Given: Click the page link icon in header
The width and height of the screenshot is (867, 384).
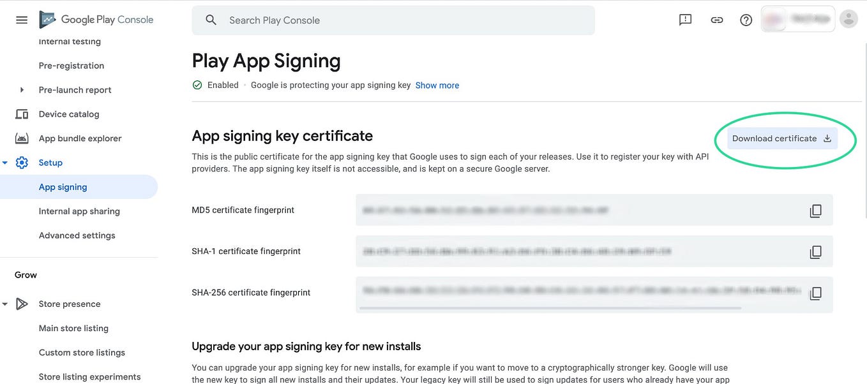Looking at the screenshot, I should tap(716, 20).
